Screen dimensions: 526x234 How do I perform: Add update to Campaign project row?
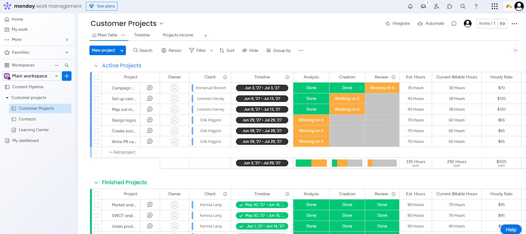click(x=150, y=88)
